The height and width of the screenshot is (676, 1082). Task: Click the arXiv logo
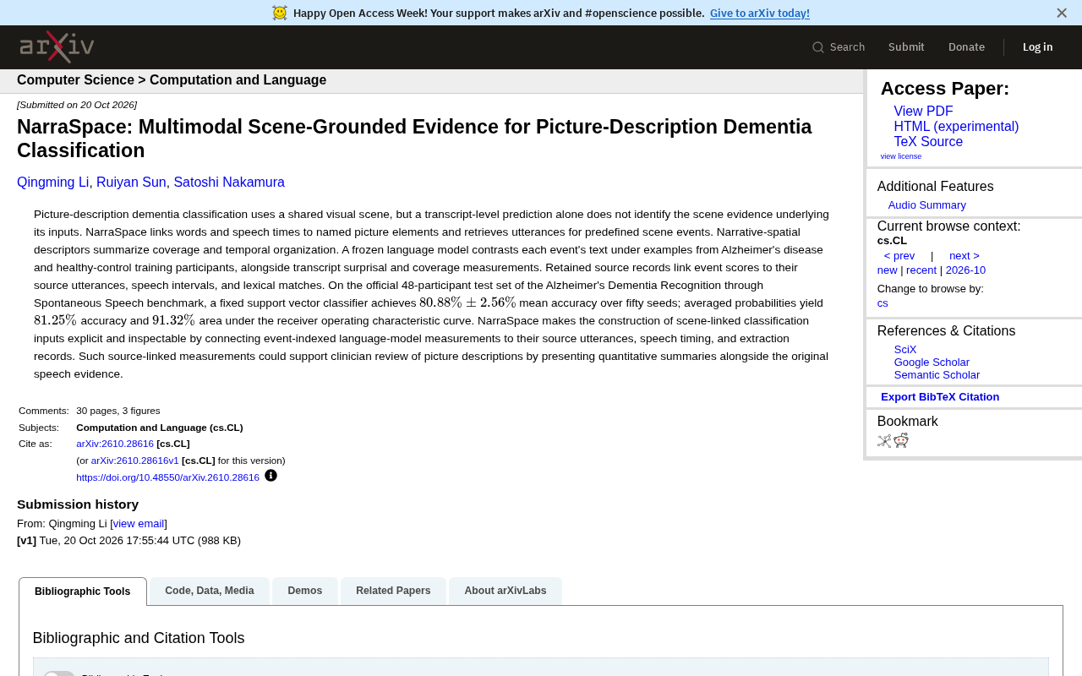pyautogui.click(x=57, y=46)
